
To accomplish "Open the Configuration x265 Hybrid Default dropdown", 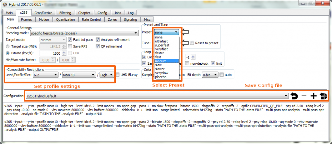I will tap(157, 96).
